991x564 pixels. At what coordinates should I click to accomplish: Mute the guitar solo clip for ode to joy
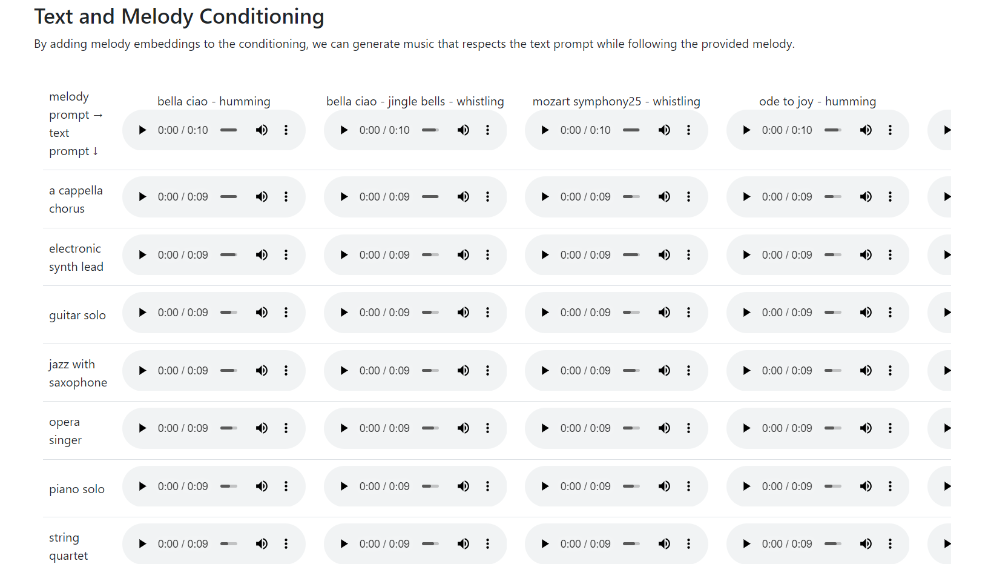point(866,313)
